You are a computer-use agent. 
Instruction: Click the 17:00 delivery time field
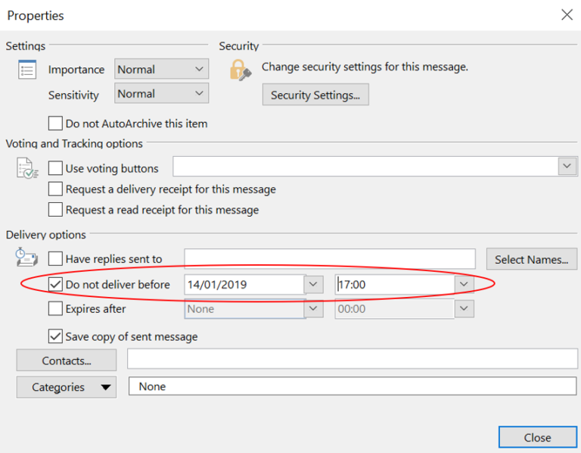(395, 285)
